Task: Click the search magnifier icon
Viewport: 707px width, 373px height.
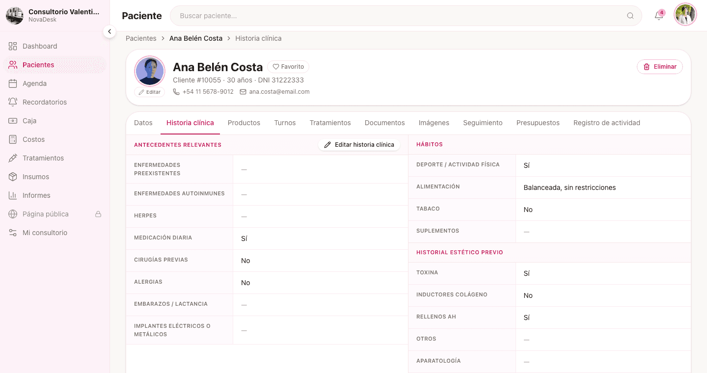Action: click(630, 16)
